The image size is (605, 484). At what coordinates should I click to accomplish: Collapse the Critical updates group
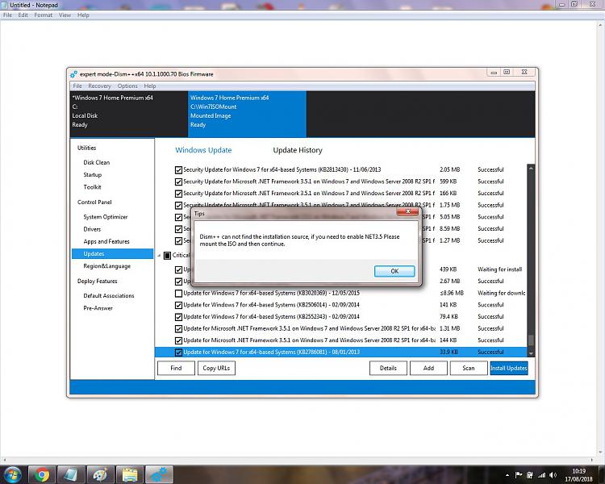[x=159, y=256]
